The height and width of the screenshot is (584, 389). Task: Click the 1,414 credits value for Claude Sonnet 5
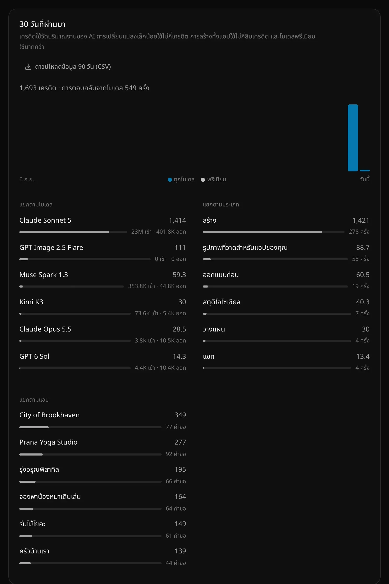tap(178, 220)
